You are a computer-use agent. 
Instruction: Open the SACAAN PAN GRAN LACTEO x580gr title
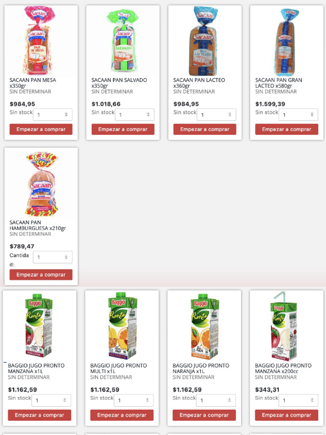click(x=278, y=83)
